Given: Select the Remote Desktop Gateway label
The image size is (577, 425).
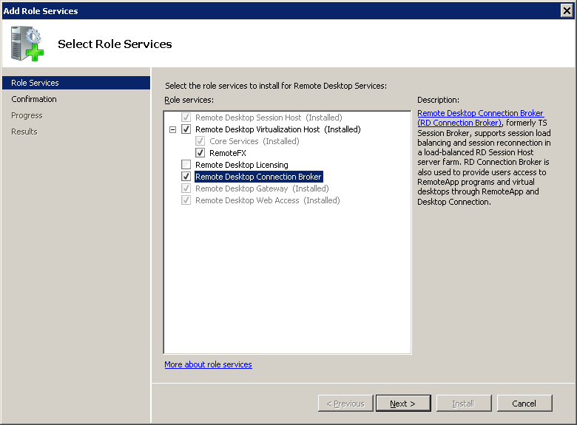Looking at the screenshot, I should [262, 188].
